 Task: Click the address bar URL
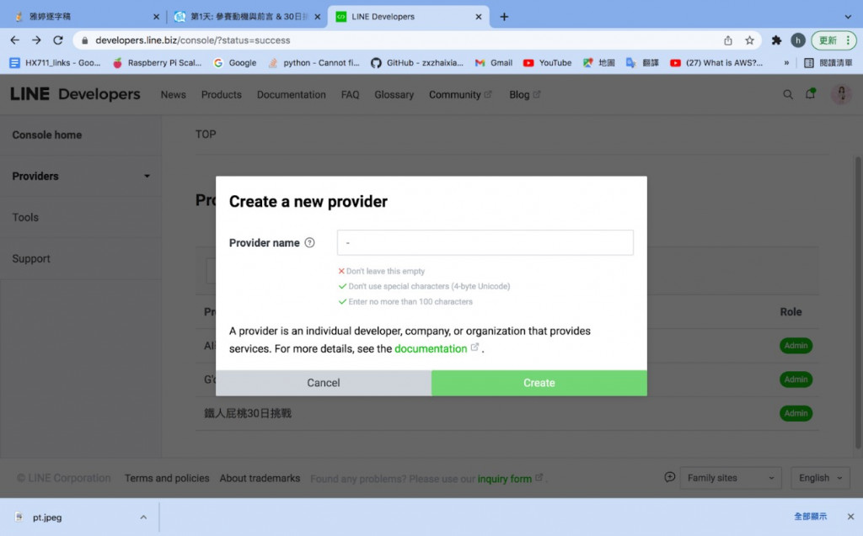click(x=193, y=40)
